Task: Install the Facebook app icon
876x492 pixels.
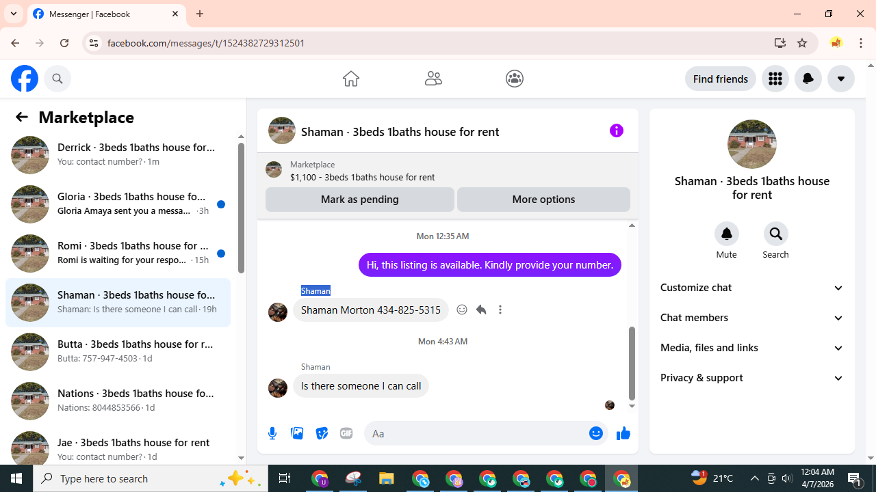Action: click(780, 43)
